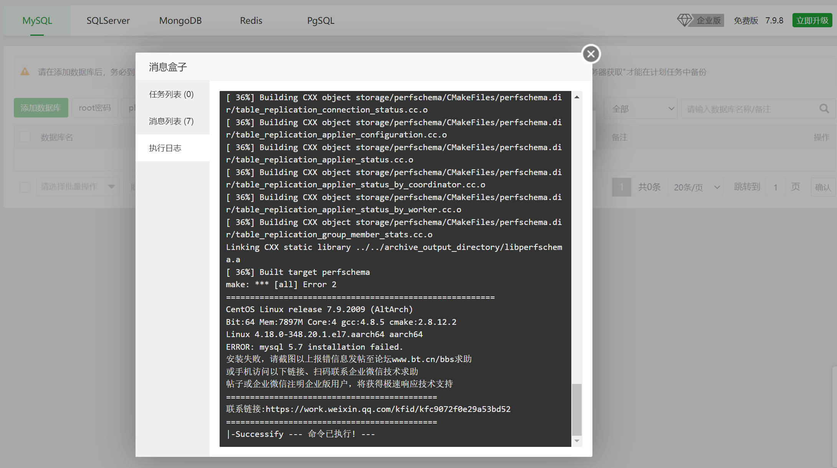This screenshot has width=837, height=468.
Task: Click the 'CentOS Linux release 7.9.2009 (AltArch)' line
Action: [319, 309]
